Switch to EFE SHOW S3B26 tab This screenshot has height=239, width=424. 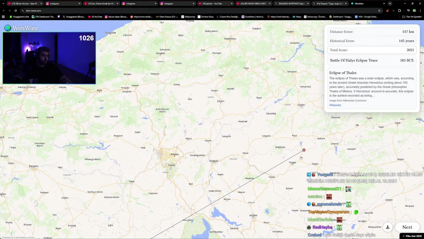253,4
